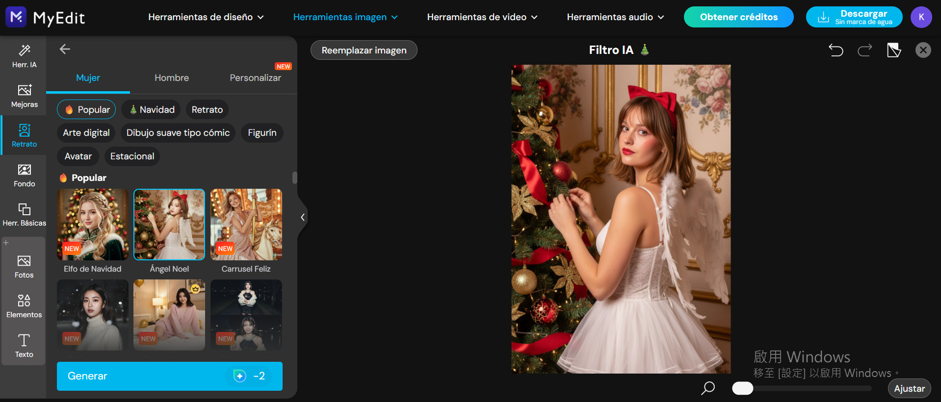Screen dimensions: 941x402
Task: Select Dubujo suave tipo cómic chip
Action: (x=178, y=133)
